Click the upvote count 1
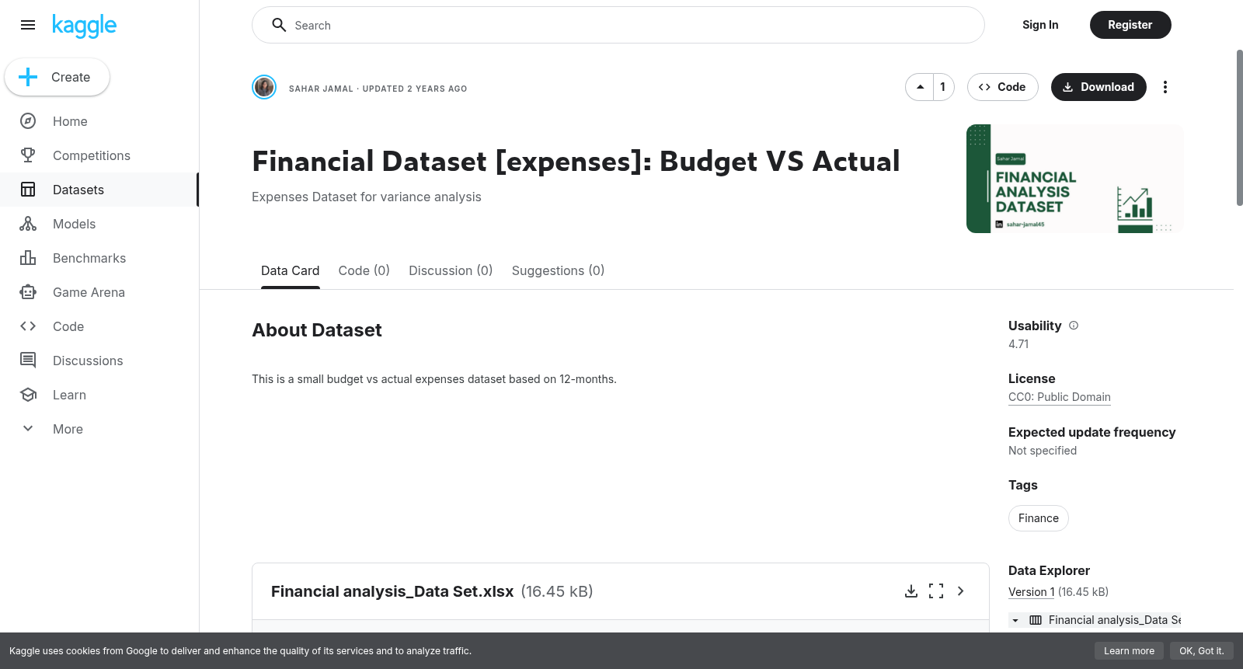 pos(943,87)
